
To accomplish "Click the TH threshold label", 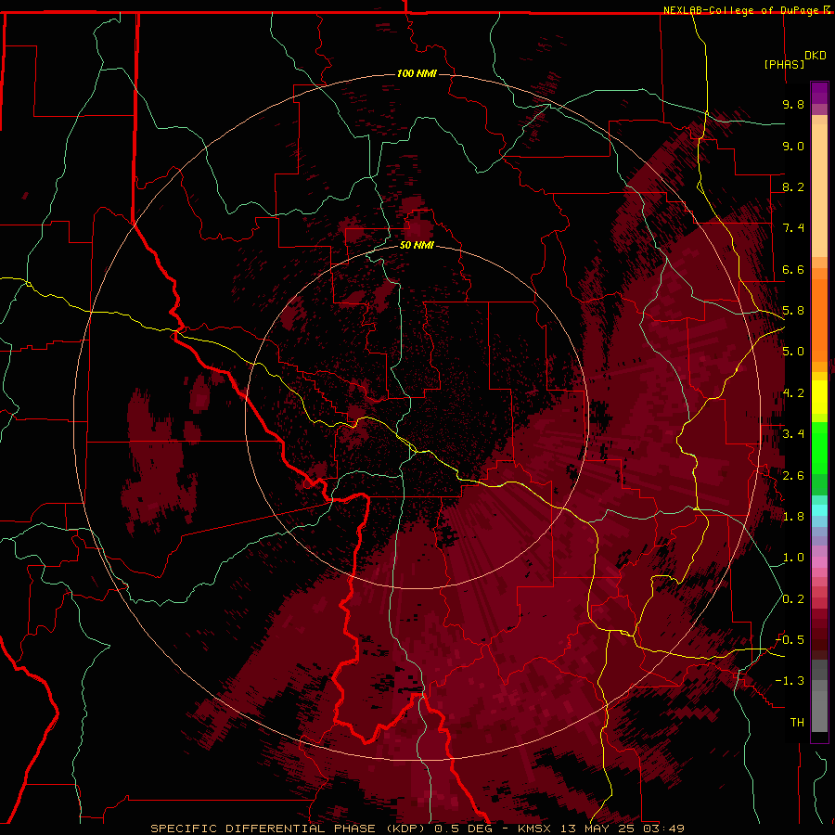I will [x=797, y=722].
